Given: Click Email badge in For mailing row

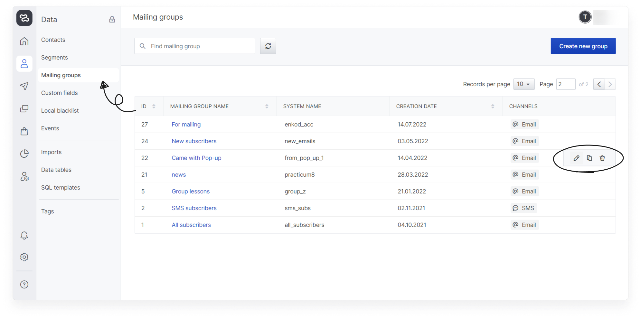Looking at the screenshot, I should [524, 125].
